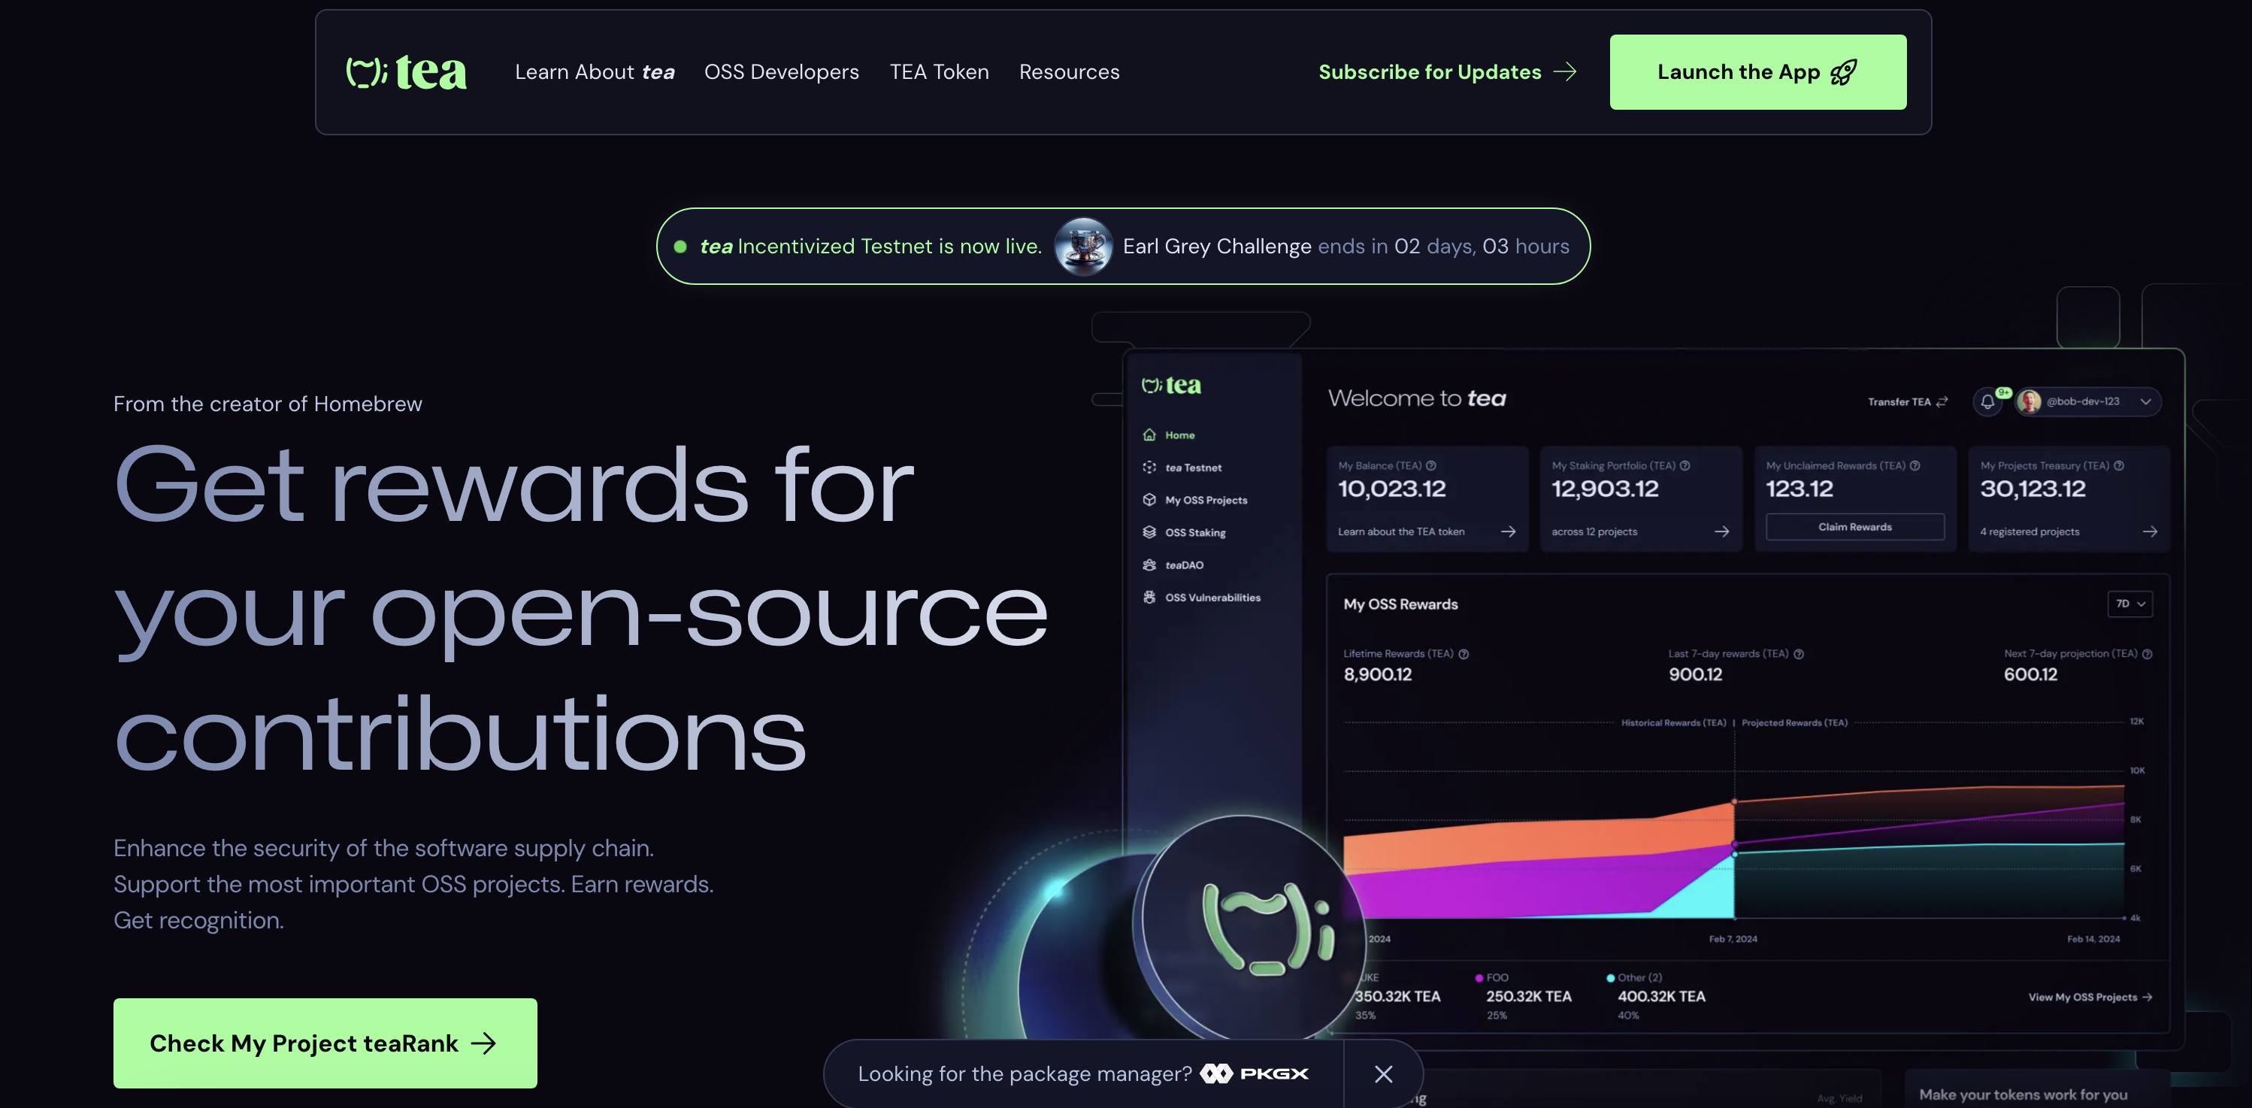This screenshot has width=2252, height=1108.
Task: Expand the @bob-dev-123 account dropdown
Action: pyautogui.click(x=2145, y=401)
